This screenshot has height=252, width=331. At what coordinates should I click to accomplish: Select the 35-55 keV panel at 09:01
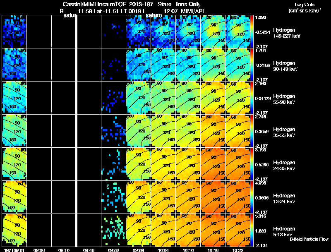point(14,131)
